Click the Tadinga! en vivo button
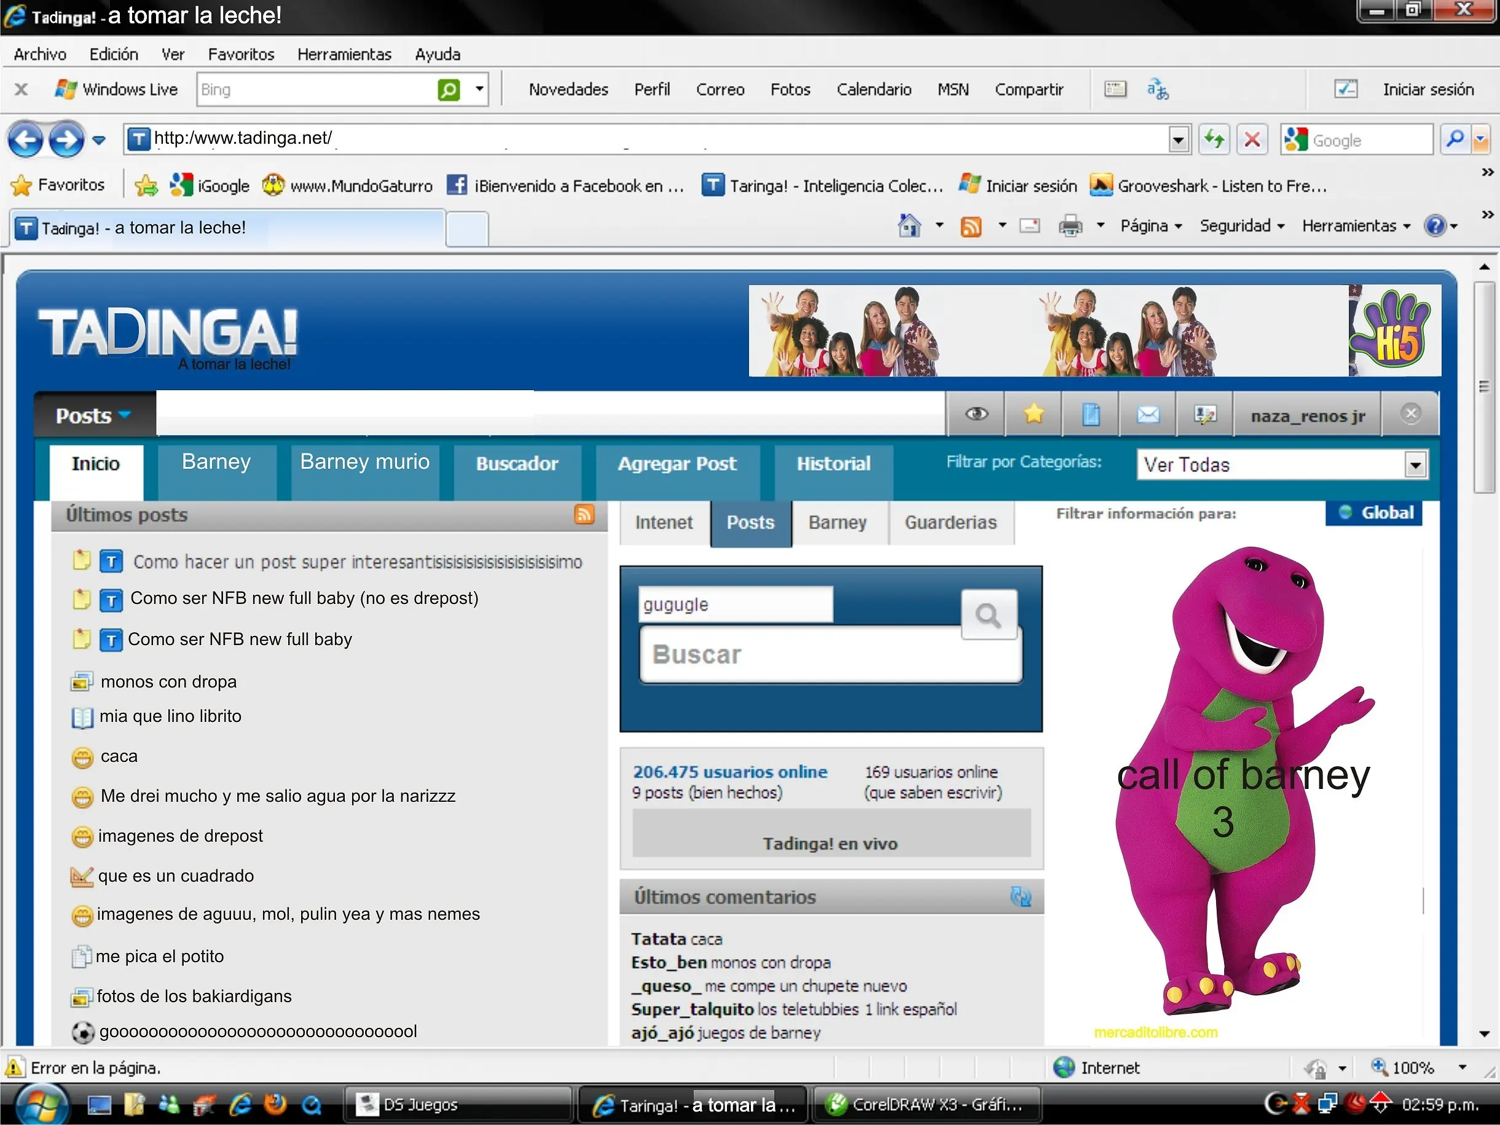The image size is (1500, 1125). (x=831, y=833)
